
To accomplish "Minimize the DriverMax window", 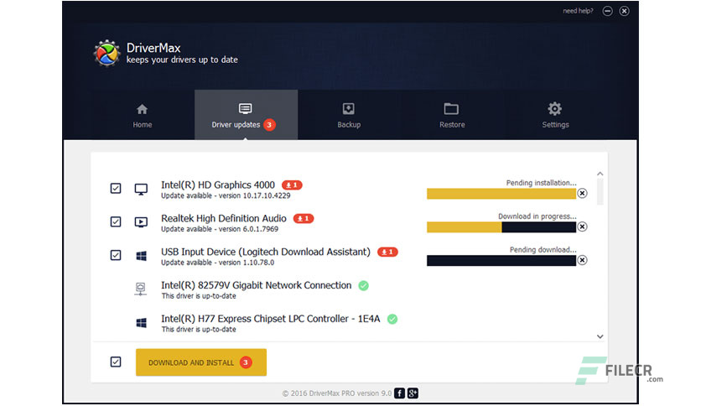I will (x=607, y=11).
